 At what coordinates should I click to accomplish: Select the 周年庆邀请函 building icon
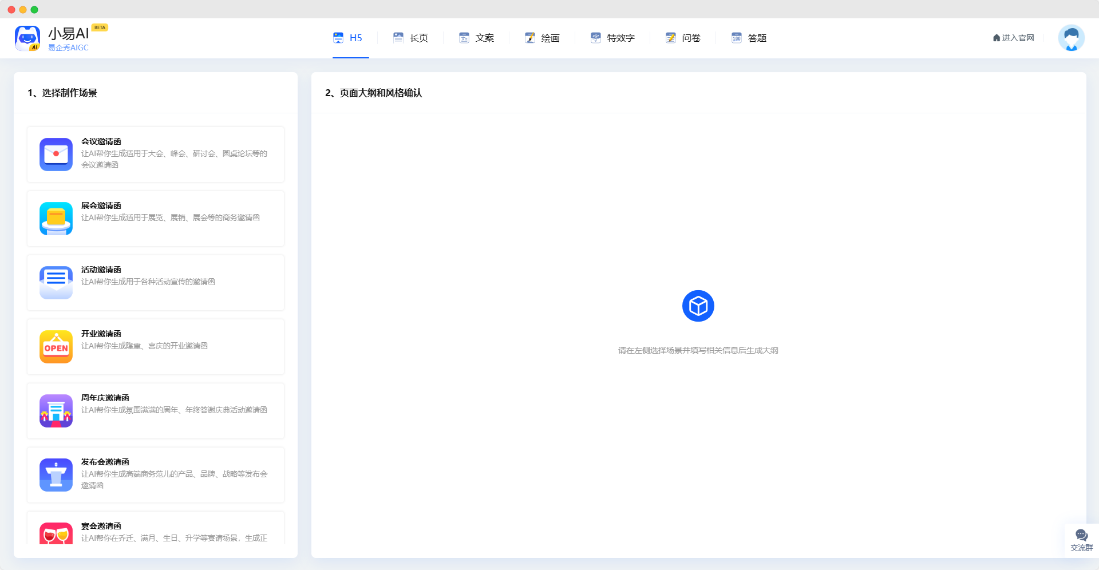56,411
